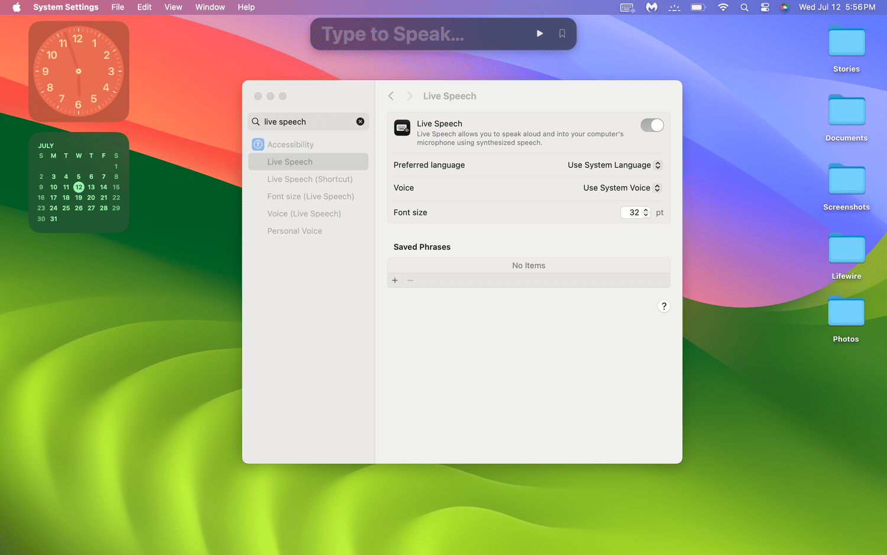Play the Type to Speak phrase

pos(539,34)
